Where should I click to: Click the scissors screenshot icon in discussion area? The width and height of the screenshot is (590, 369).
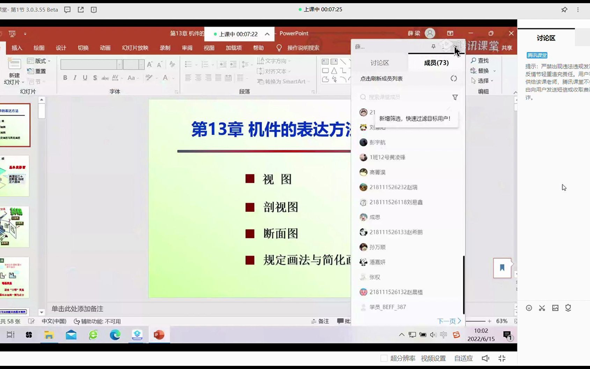(x=542, y=308)
